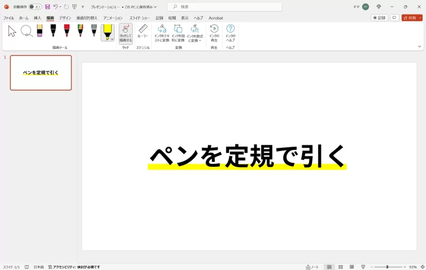
Task: Click the Share (共有) button
Action: tap(409, 18)
